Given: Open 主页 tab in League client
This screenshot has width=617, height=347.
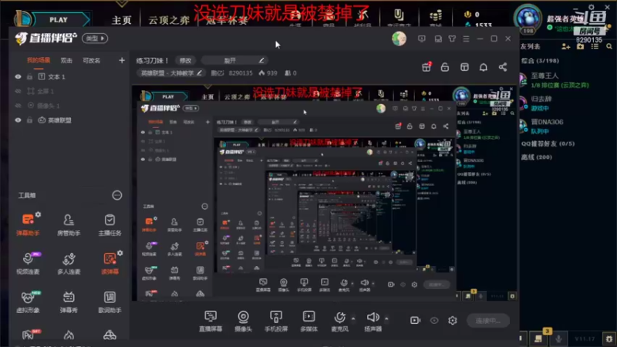Looking at the screenshot, I should (x=121, y=20).
